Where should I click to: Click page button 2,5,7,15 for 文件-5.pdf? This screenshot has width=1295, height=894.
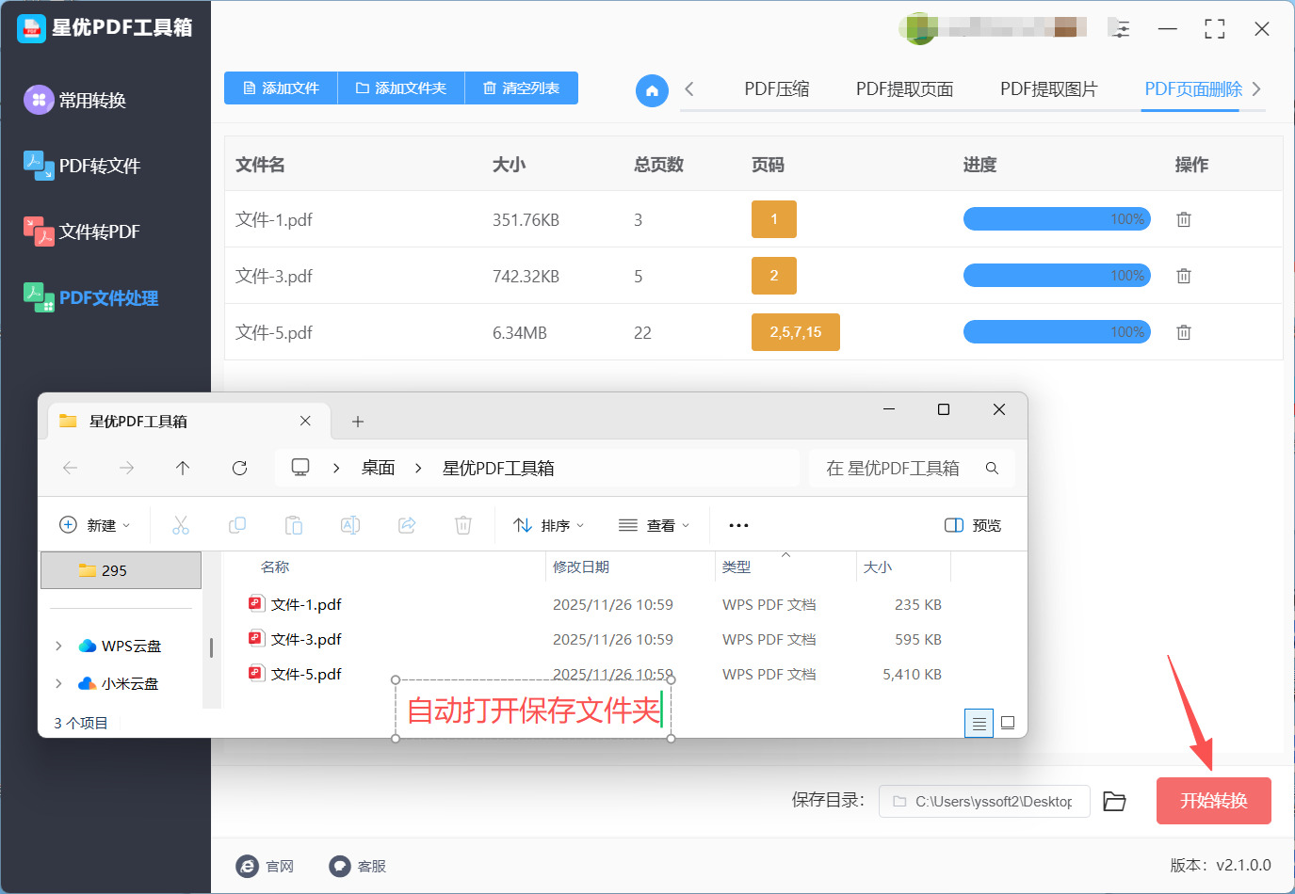tap(796, 332)
